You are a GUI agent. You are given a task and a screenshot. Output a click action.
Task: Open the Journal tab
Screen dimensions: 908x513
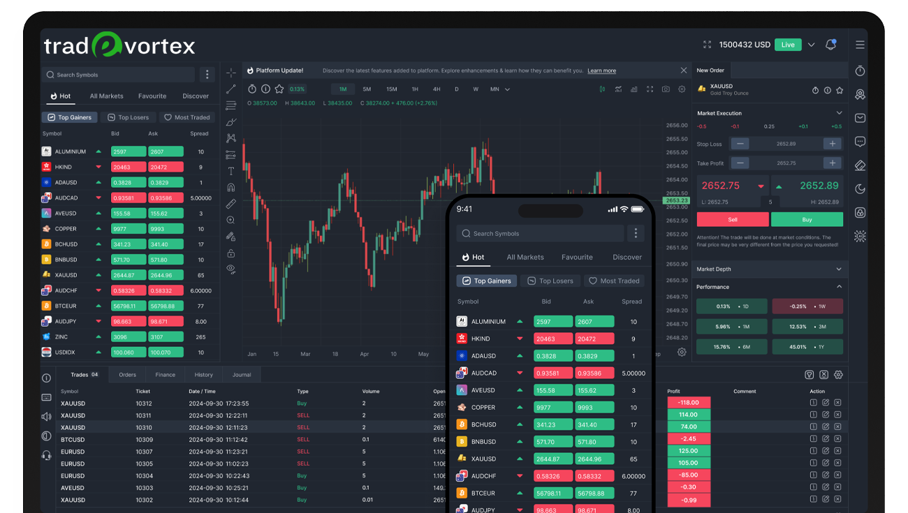(x=242, y=375)
